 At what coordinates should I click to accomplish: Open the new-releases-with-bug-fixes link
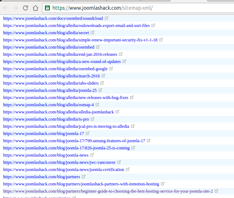[66, 98]
